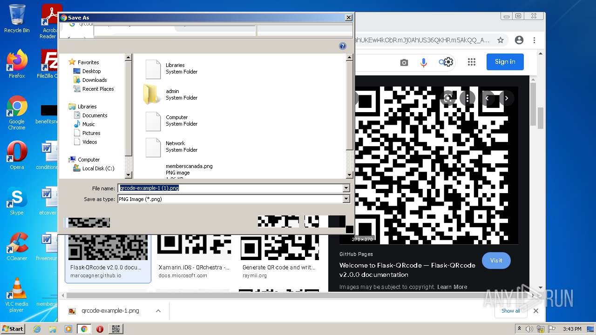Open Internet Explorer from the taskbar

[37, 329]
